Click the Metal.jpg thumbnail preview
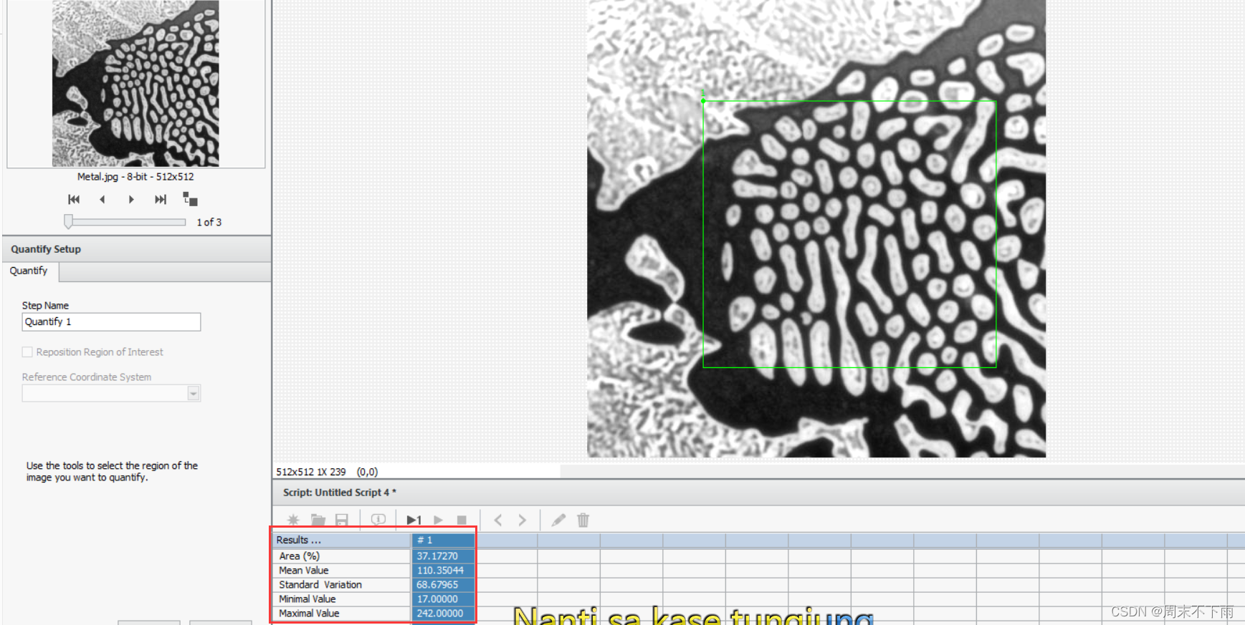This screenshot has height=625, width=1245. (135, 83)
